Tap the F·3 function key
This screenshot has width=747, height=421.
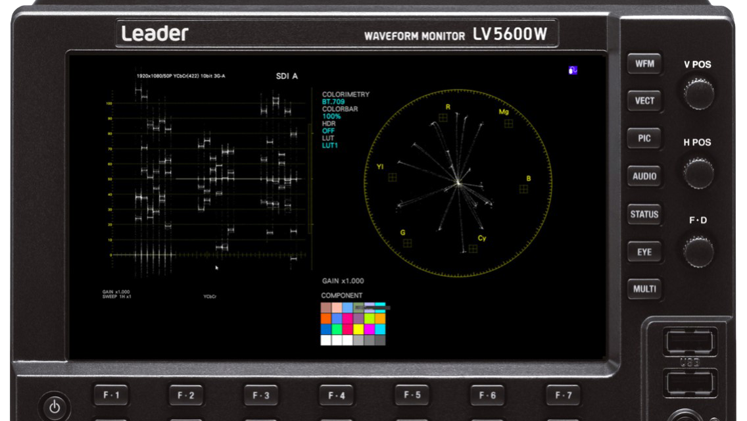point(261,395)
